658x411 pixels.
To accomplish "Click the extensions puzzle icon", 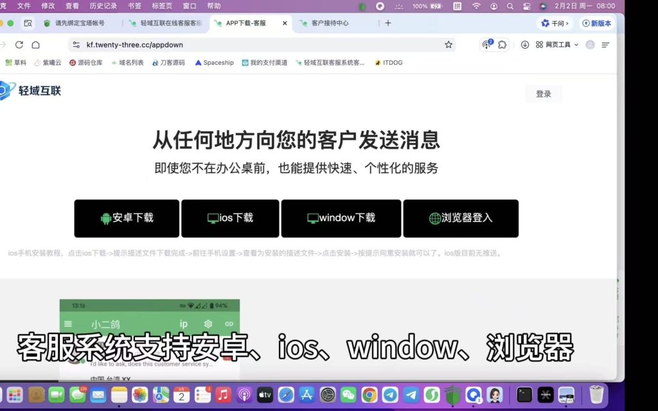I will (x=502, y=46).
